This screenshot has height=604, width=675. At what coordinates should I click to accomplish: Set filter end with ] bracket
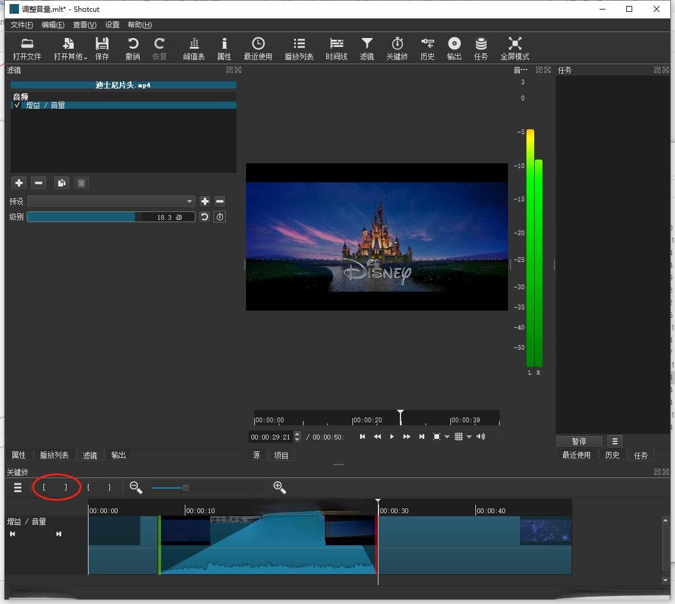[65, 488]
